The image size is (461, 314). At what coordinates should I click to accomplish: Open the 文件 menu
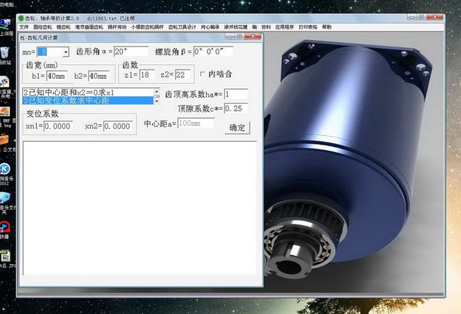click(x=24, y=27)
